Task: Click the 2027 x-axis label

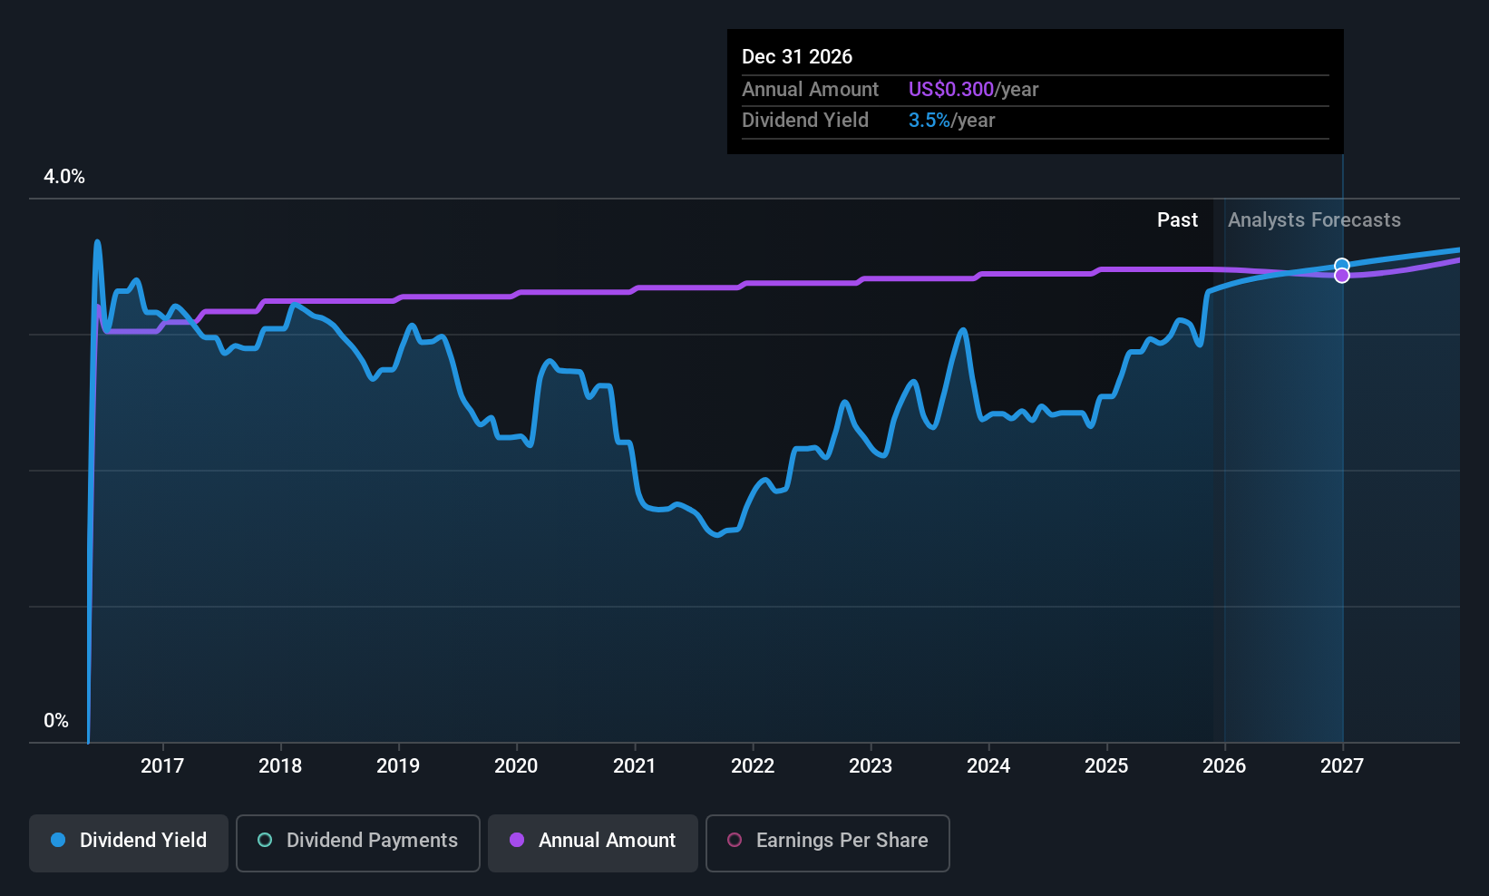Action: [x=1342, y=766]
